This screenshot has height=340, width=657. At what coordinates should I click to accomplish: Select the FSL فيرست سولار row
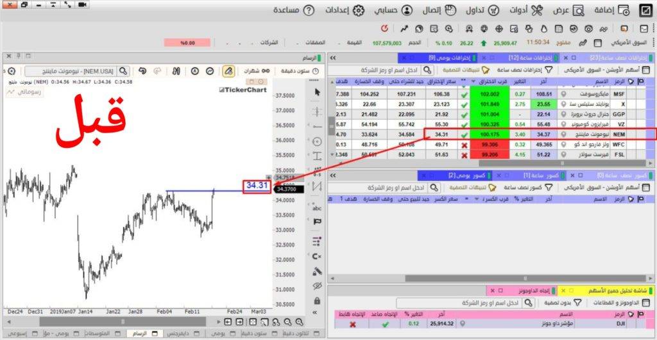pos(491,154)
